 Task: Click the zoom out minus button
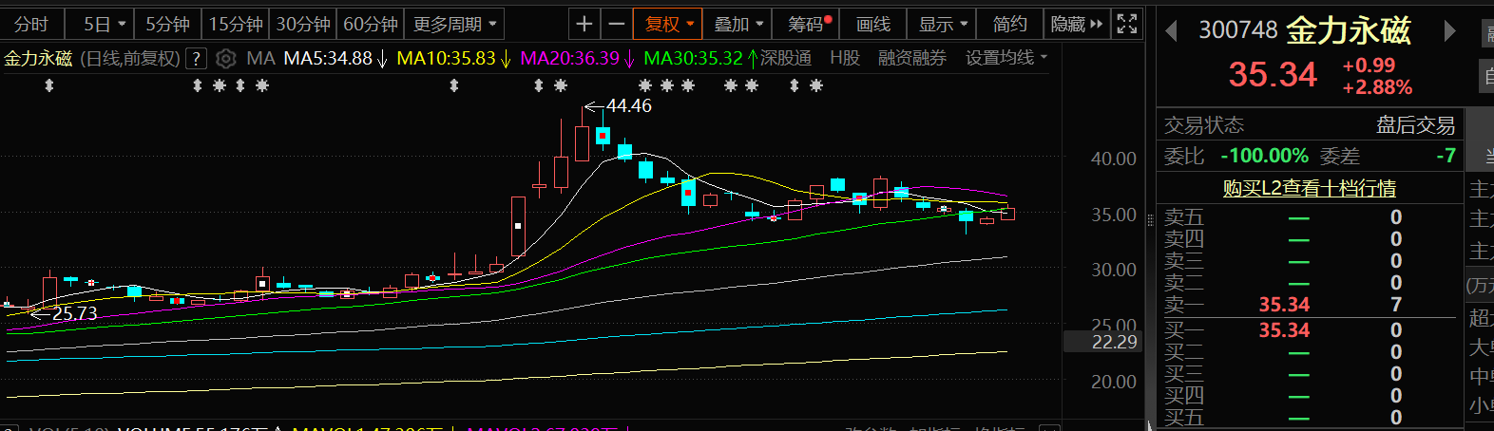coord(617,24)
